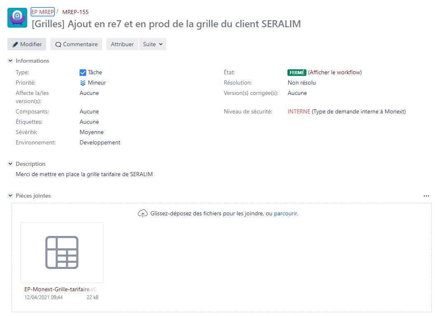Open the attachments three-dot options menu

426,196
